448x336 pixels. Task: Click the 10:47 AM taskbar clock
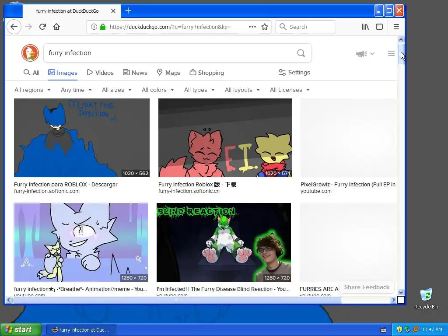tap(432, 329)
